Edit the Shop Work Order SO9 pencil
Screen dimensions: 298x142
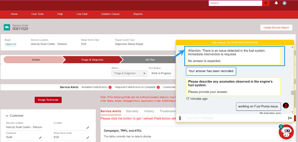[x=87, y=137]
